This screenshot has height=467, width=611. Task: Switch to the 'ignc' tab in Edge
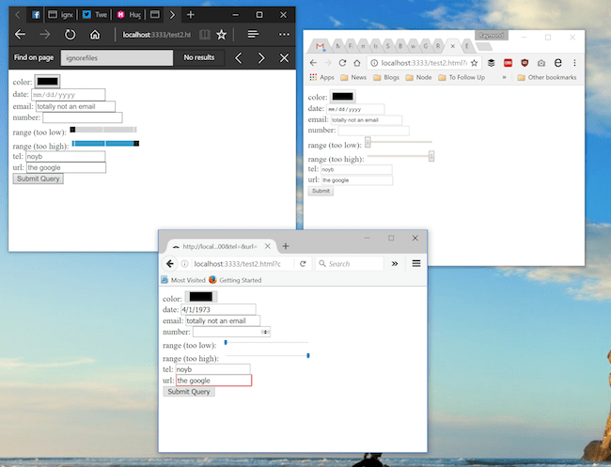[61, 15]
